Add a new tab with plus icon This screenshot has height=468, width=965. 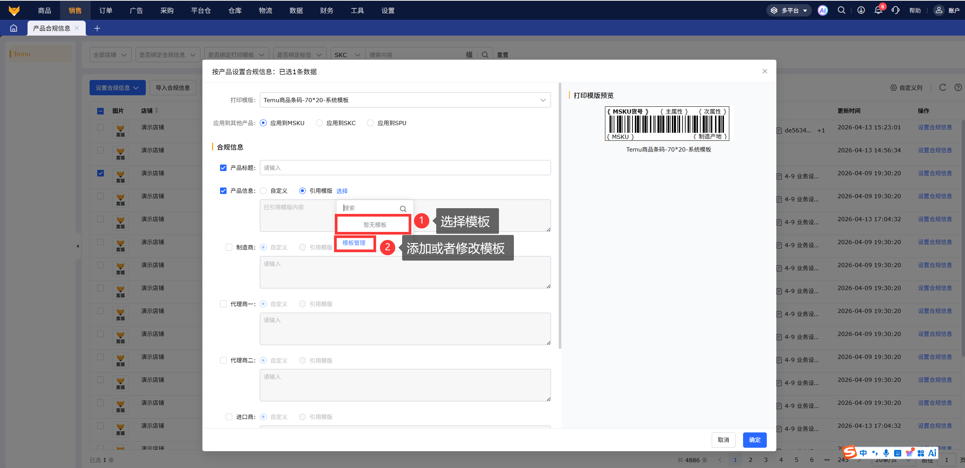pyautogui.click(x=97, y=28)
